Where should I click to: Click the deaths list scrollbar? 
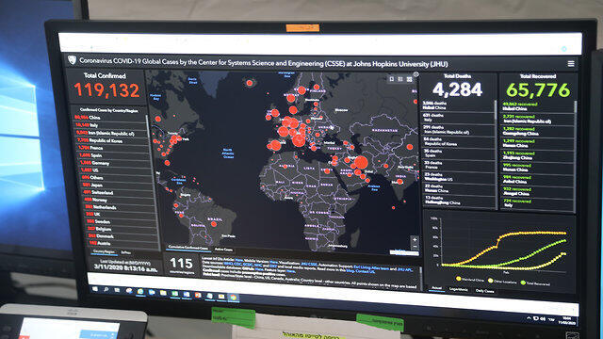pyautogui.click(x=495, y=111)
